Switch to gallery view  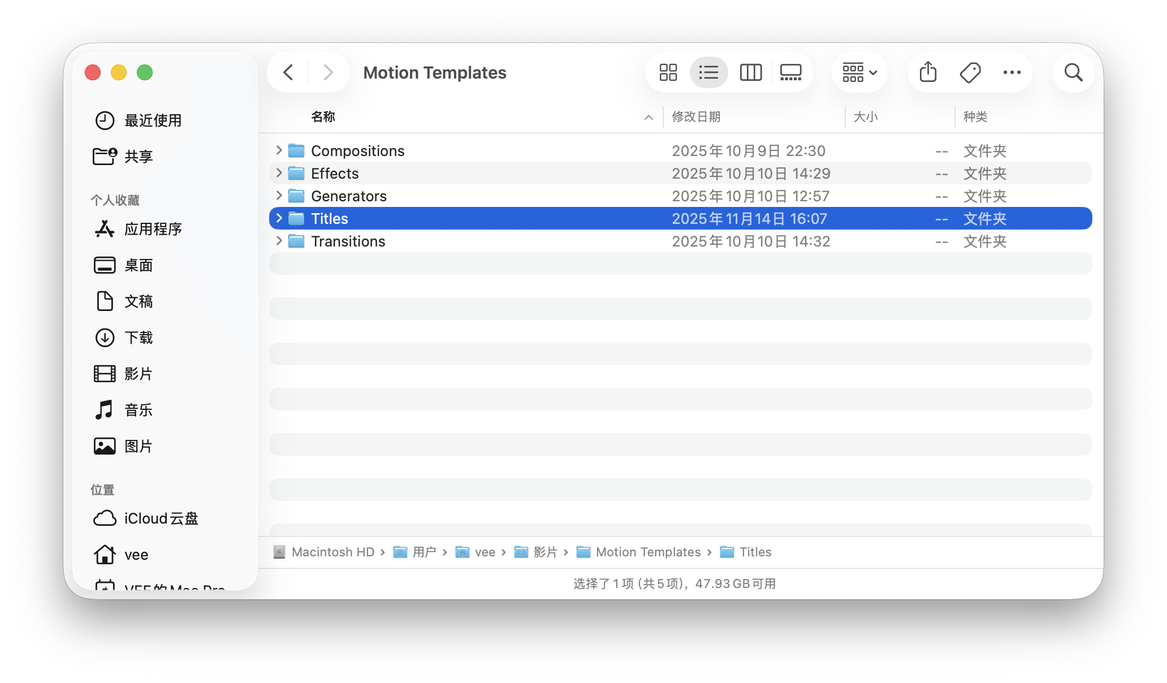(790, 72)
